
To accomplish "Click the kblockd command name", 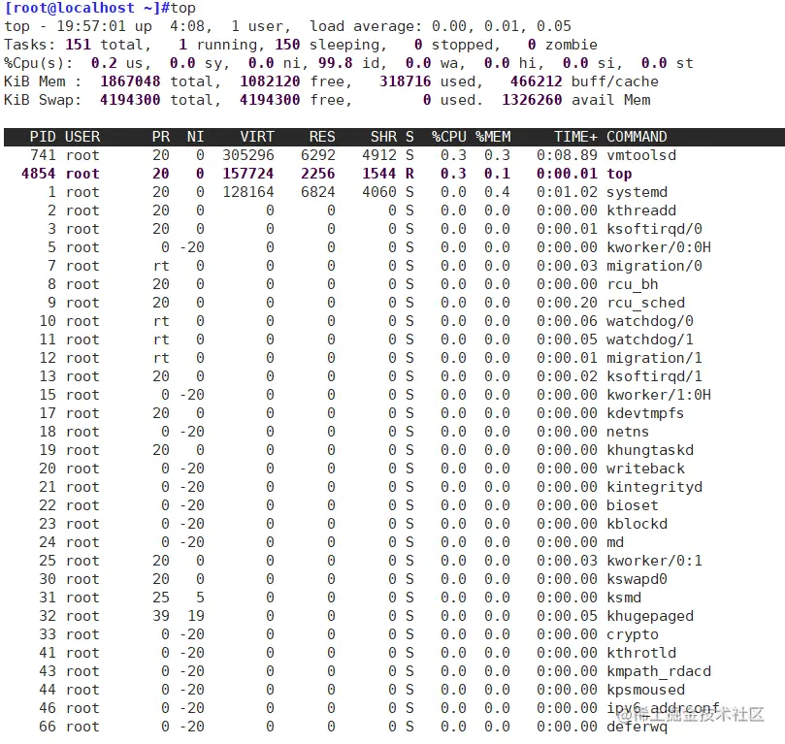I will pos(637,524).
